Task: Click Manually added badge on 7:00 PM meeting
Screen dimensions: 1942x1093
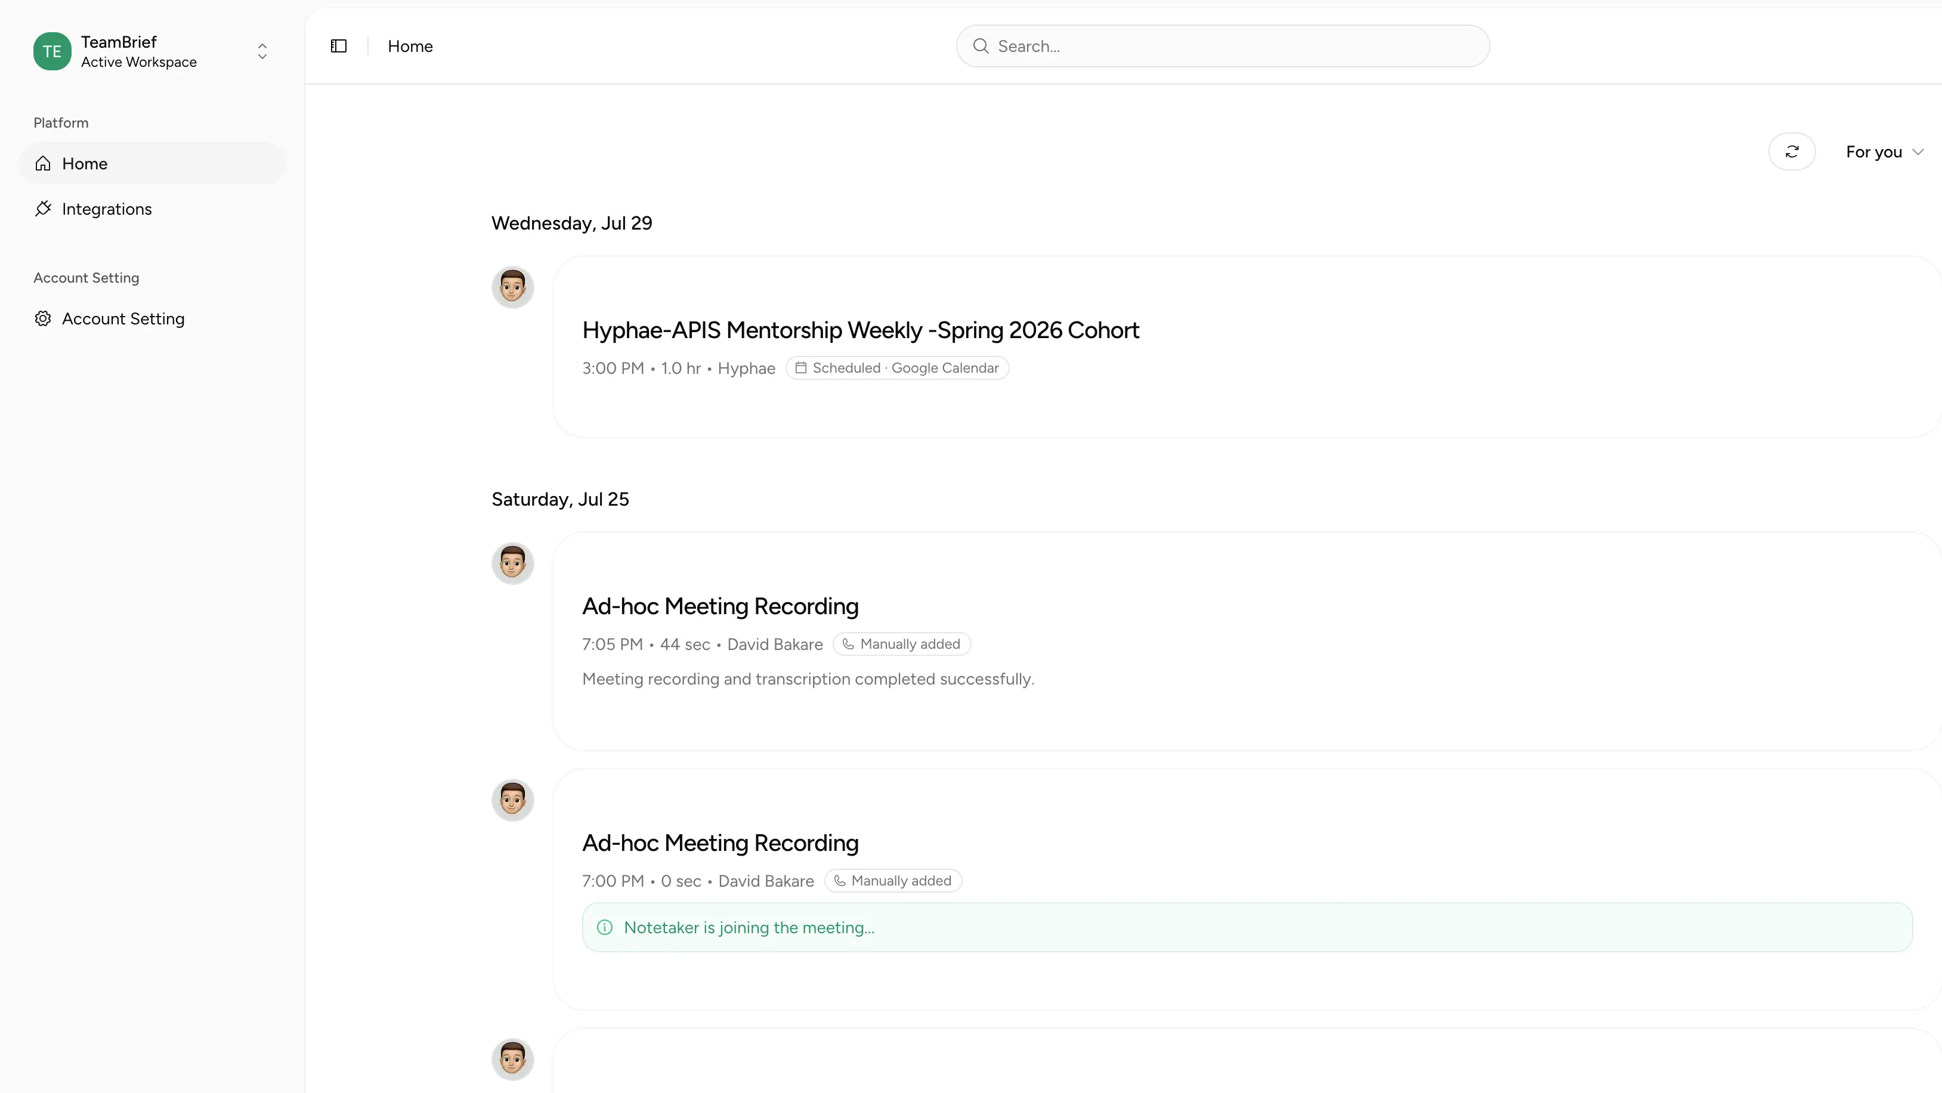Action: (893, 881)
